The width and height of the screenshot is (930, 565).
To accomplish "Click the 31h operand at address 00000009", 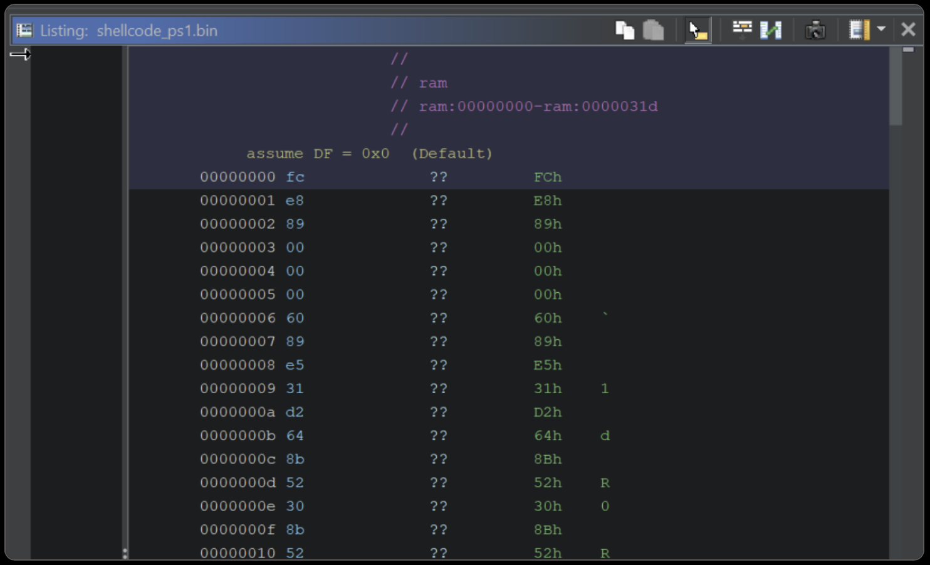I will click(547, 389).
